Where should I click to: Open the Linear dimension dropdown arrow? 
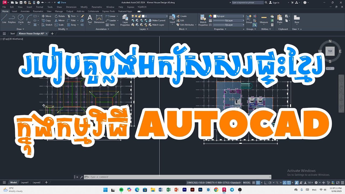pyautogui.click(x=117, y=16)
